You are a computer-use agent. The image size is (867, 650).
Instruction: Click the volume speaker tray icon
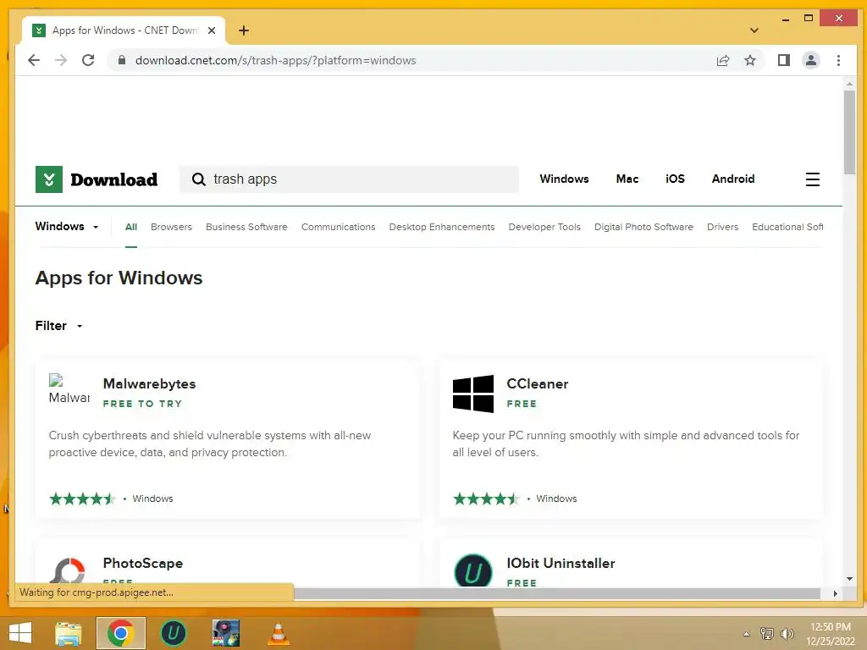[x=787, y=633]
